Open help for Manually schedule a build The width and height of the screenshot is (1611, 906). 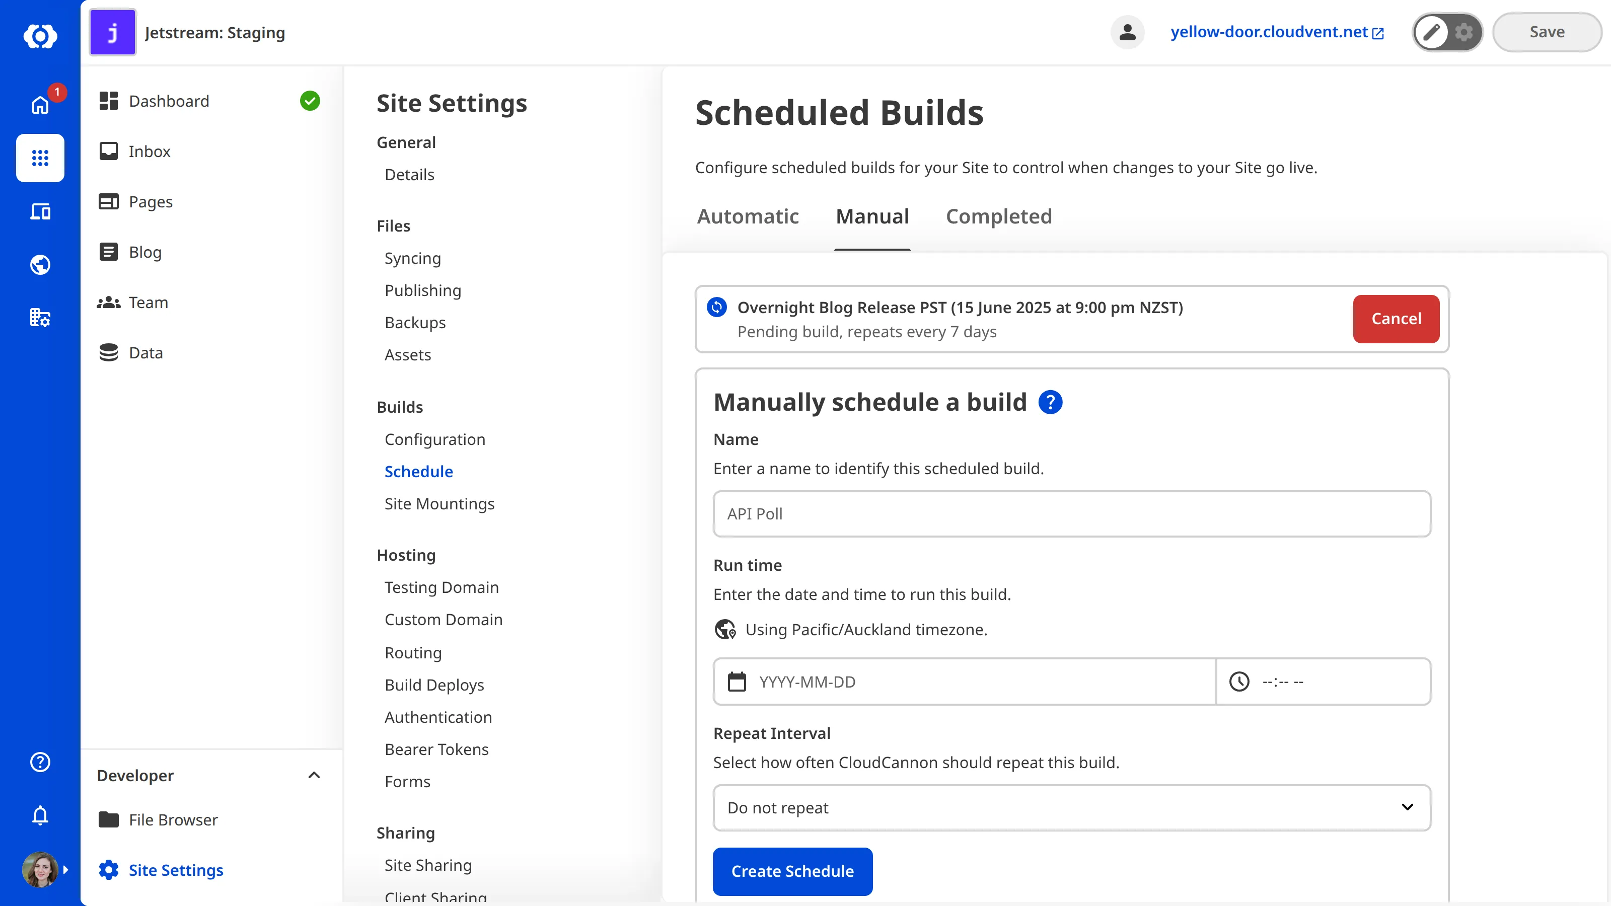(1050, 402)
